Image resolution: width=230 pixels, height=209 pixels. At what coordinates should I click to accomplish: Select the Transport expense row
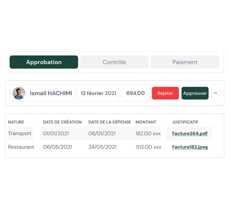click(x=110, y=133)
